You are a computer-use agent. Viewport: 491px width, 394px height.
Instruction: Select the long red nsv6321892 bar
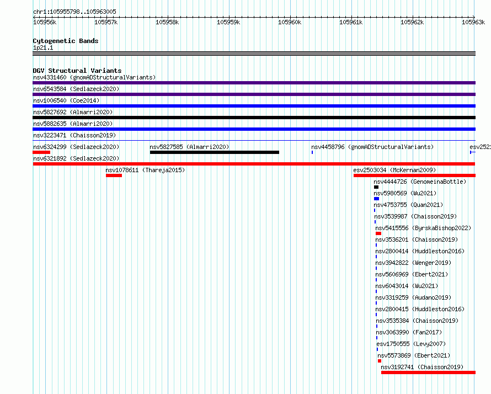click(x=254, y=164)
